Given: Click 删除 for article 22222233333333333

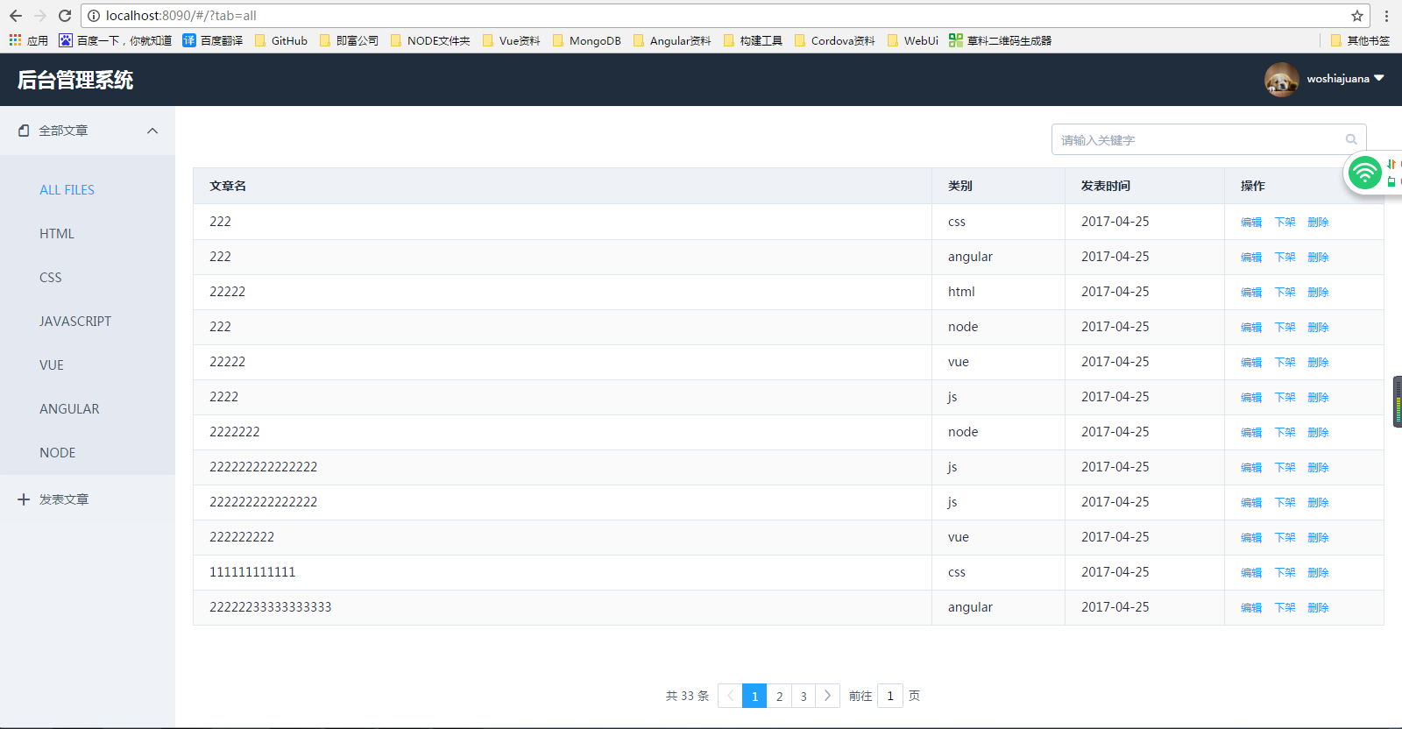Looking at the screenshot, I should click(1318, 608).
